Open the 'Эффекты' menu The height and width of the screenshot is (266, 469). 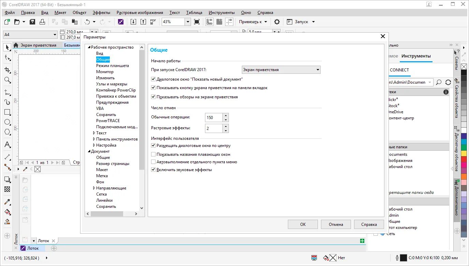pos(101,13)
